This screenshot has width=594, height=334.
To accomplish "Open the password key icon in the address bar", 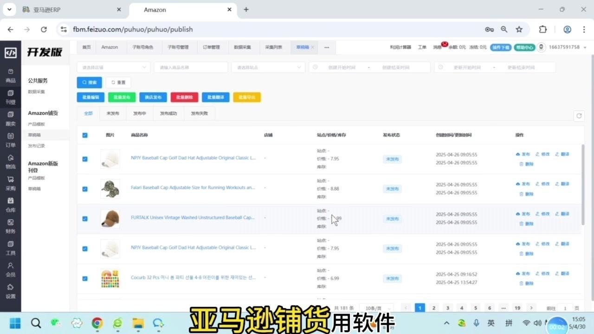I will point(489,29).
